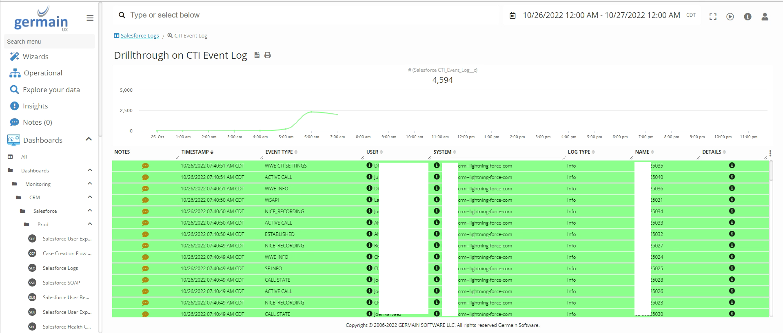Screen dimensions: 783x333
Task: Collapse the Dashboards section chevron
Action: tap(89, 139)
